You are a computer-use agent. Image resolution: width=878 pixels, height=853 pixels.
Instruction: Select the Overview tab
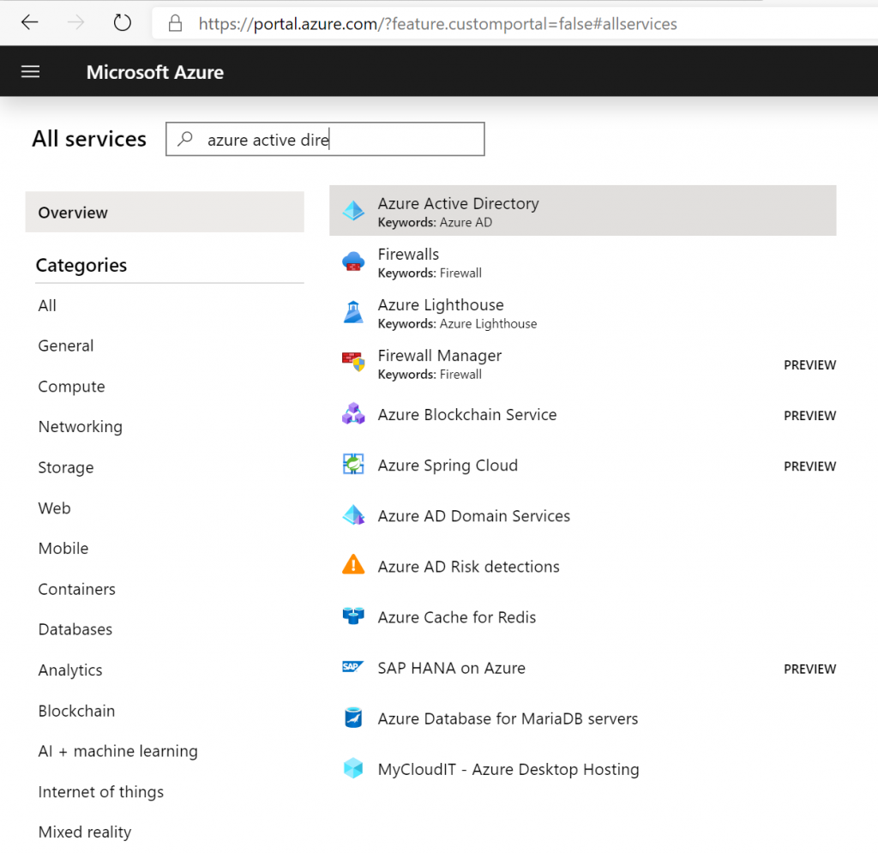click(165, 212)
